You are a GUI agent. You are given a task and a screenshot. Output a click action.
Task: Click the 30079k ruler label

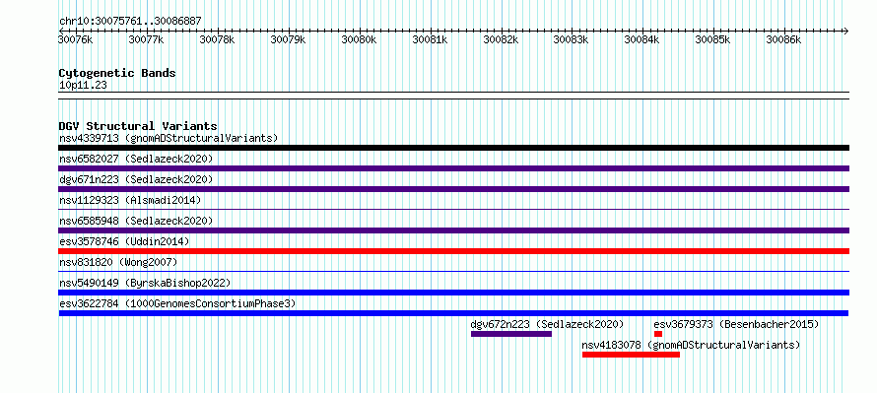[x=288, y=39]
